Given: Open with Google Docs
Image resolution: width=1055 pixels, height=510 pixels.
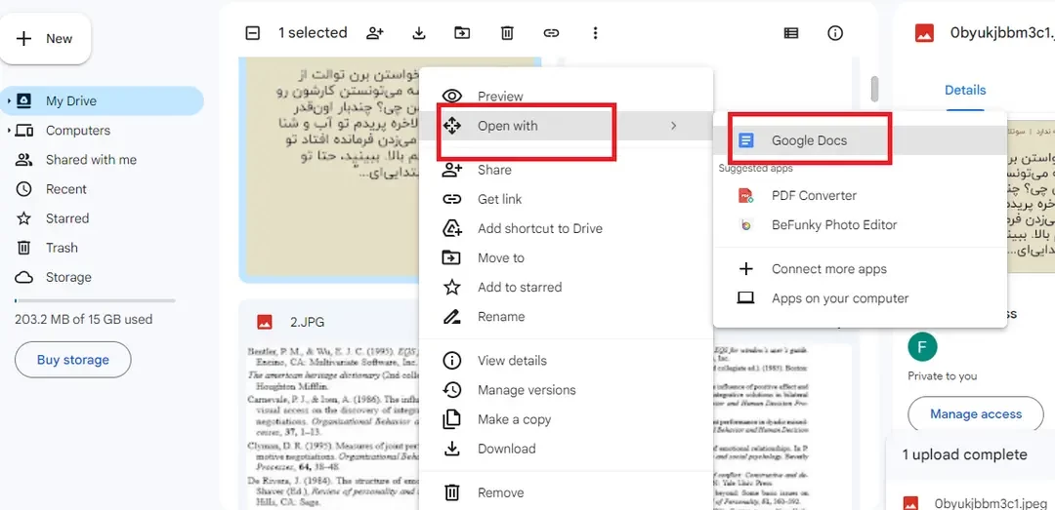Looking at the screenshot, I should click(860, 140).
